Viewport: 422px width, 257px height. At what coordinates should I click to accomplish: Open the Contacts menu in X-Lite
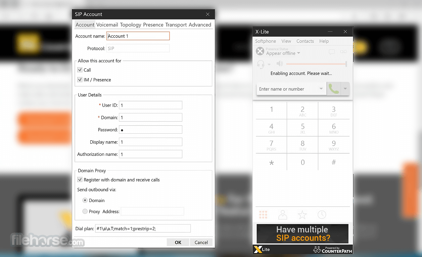[x=305, y=41]
